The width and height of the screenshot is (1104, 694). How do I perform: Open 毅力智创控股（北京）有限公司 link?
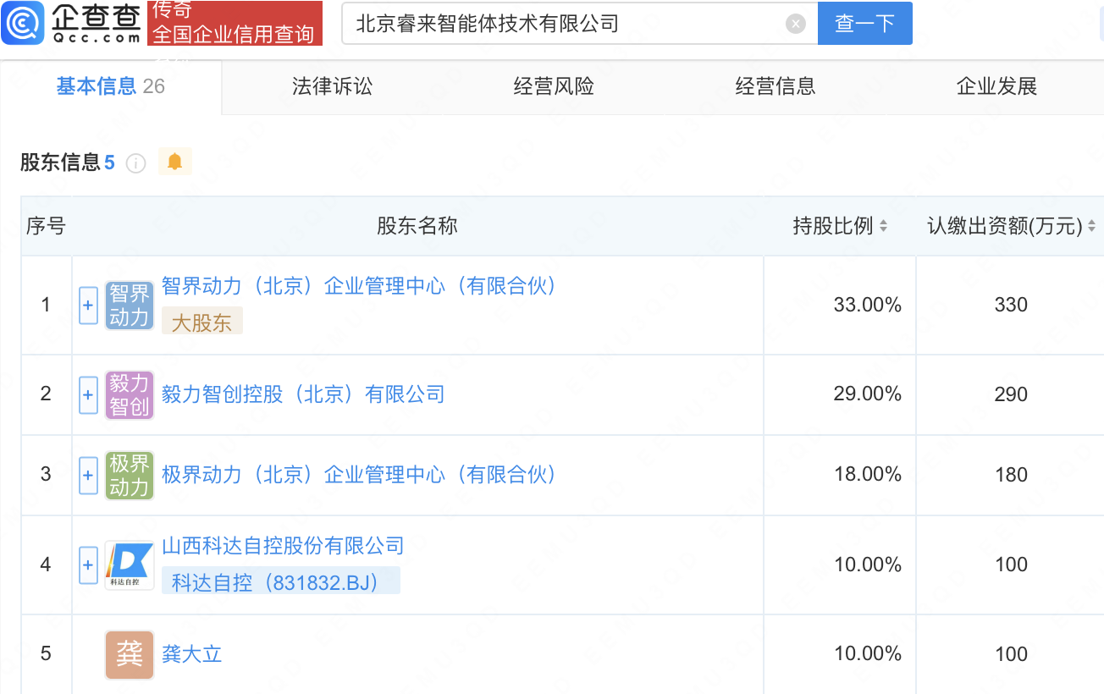click(303, 394)
